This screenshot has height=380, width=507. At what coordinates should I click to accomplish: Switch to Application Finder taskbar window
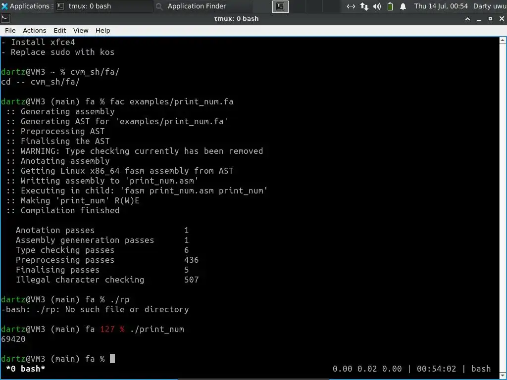pos(203,6)
